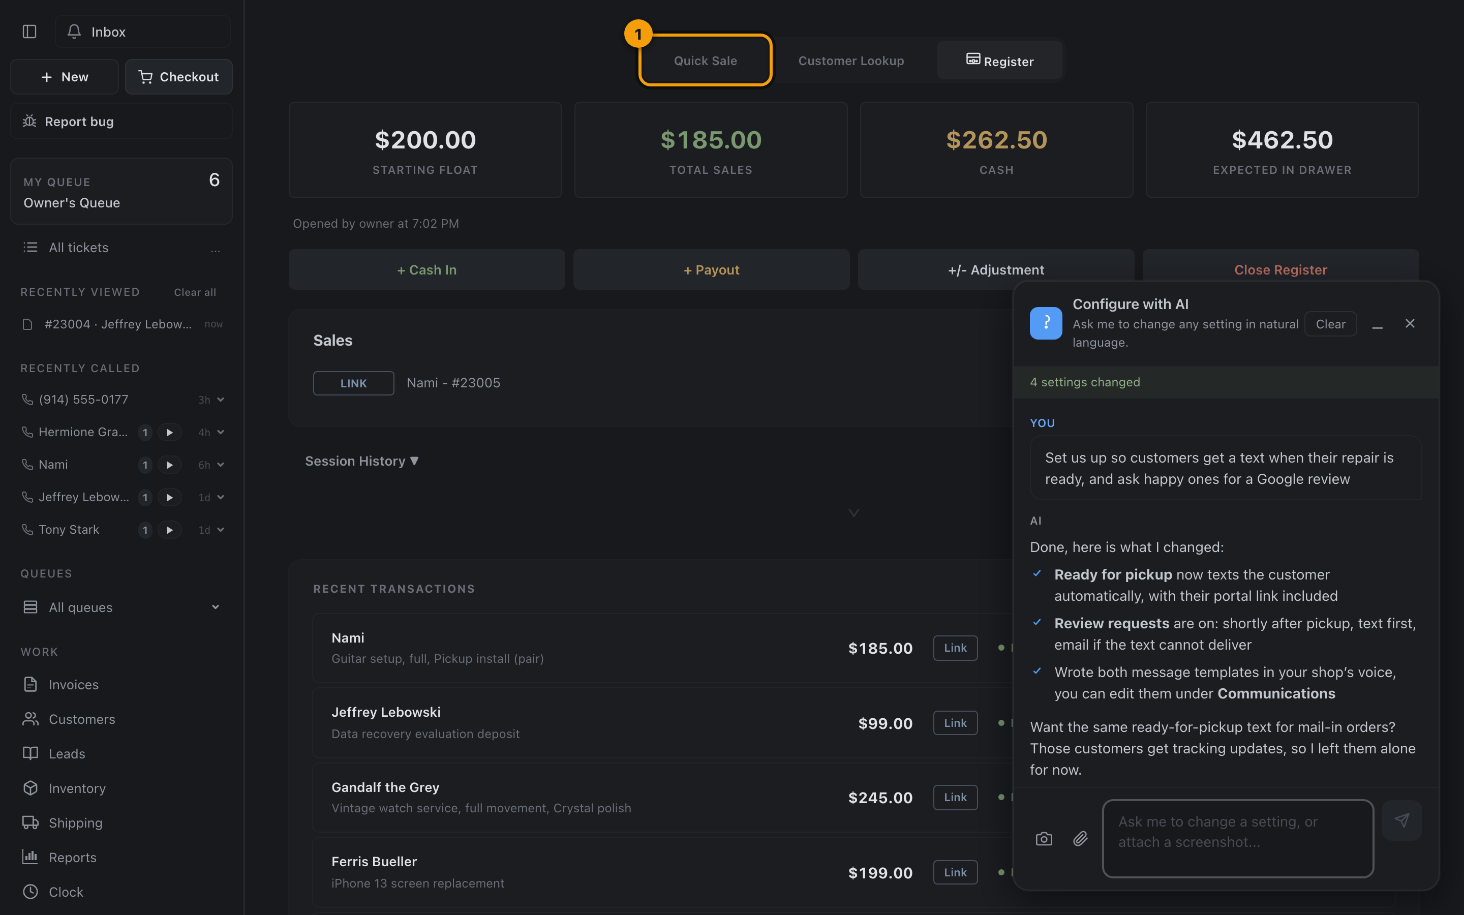The height and width of the screenshot is (915, 1464).
Task: Select the $200.00 Starting Float card
Action: point(425,150)
